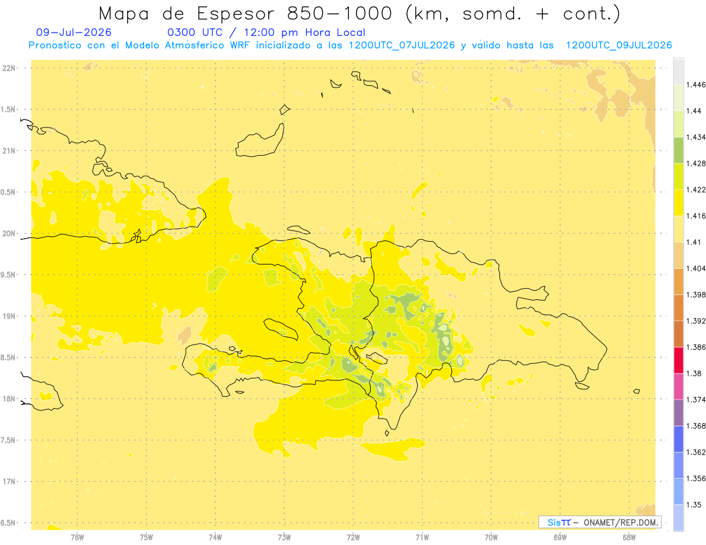Screen dimensions: 706x545
Task: Click the blue swatch between 1.362 and 1.368
Action: (x=678, y=439)
